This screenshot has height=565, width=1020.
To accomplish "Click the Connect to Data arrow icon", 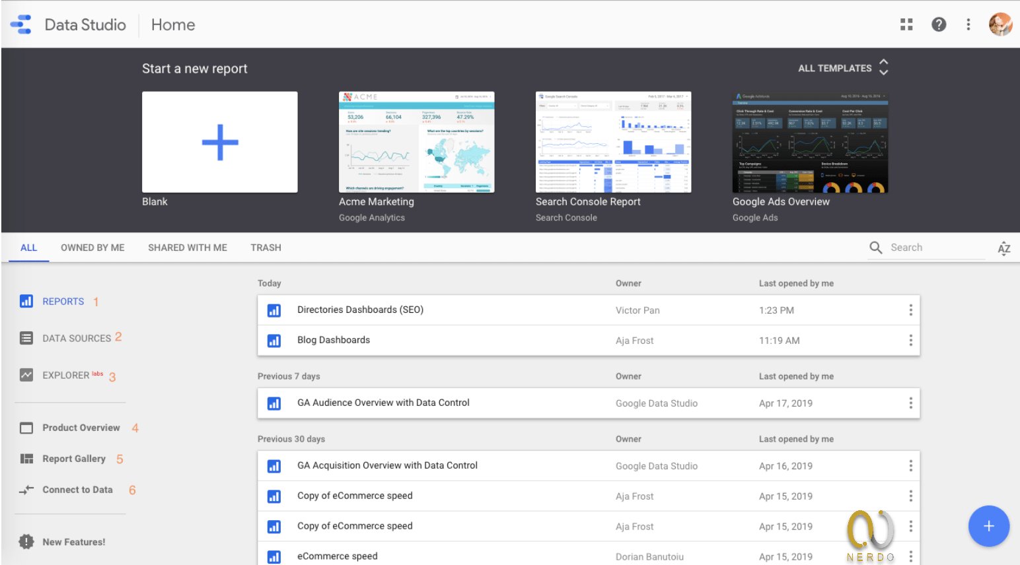I will 26,490.
